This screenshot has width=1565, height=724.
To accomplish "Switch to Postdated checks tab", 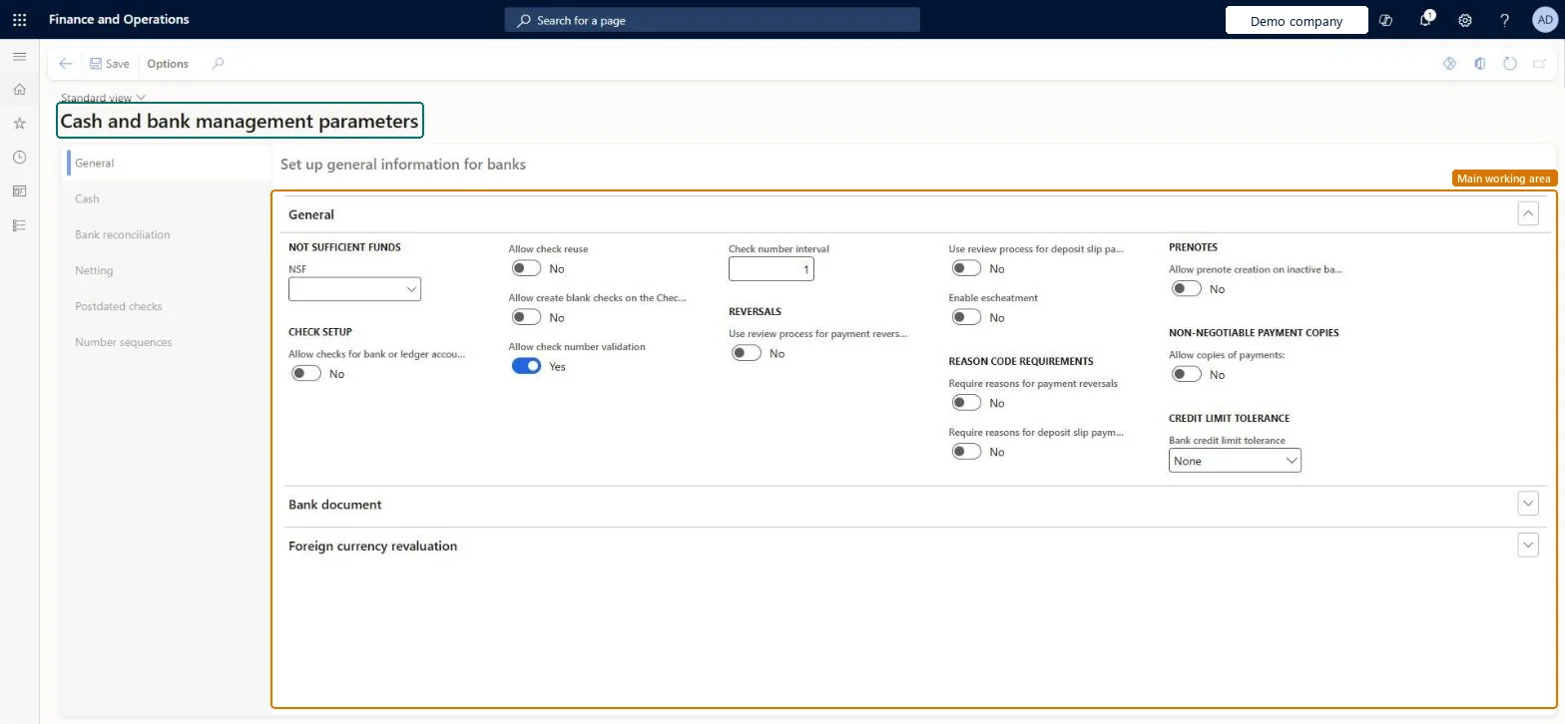I will coord(119,306).
